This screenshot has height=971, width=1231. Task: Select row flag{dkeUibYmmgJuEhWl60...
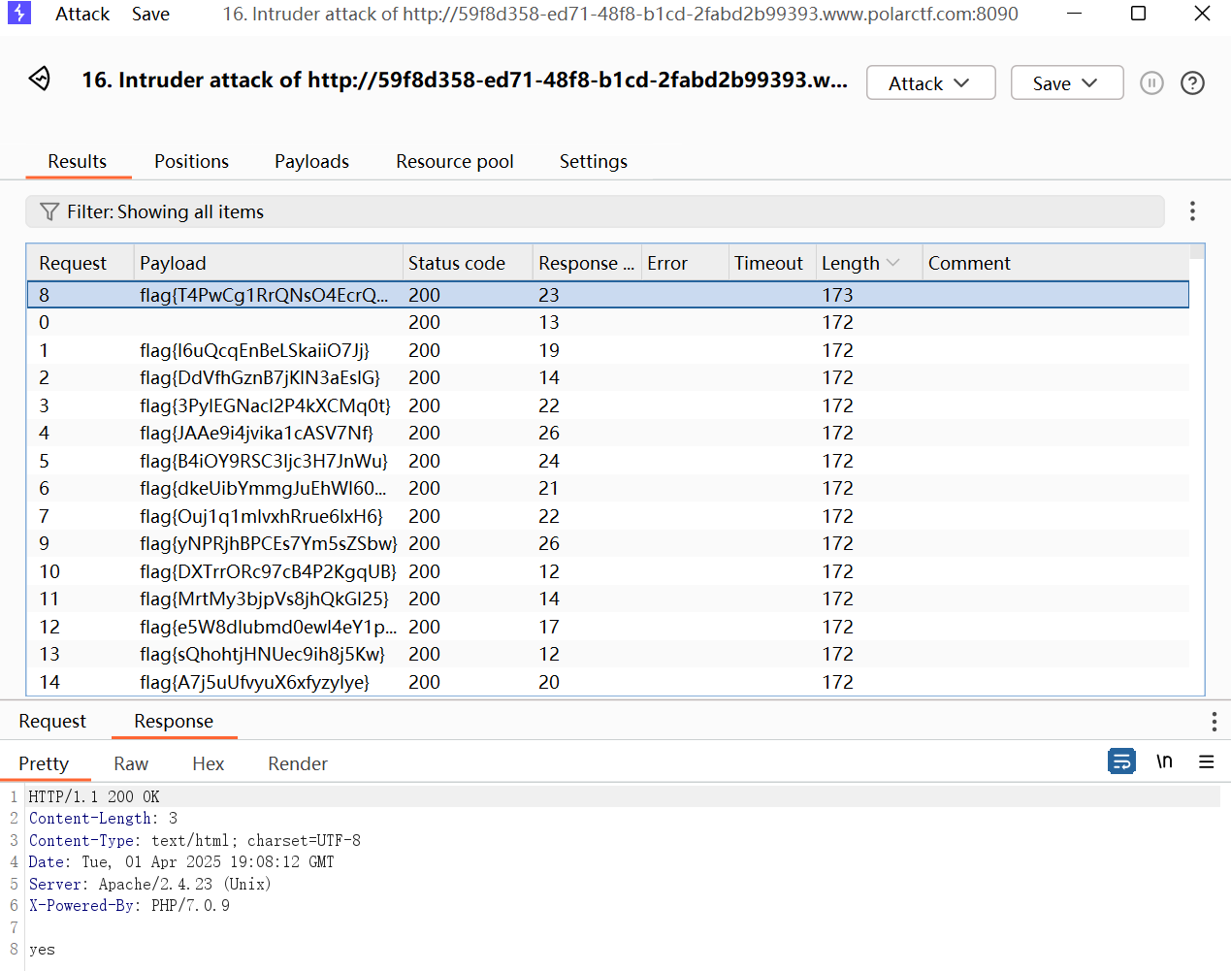click(608, 488)
